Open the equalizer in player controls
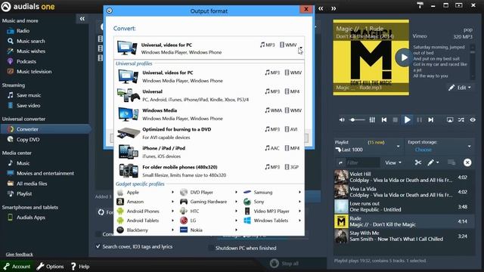This screenshot has height=272, width=484. (372, 120)
